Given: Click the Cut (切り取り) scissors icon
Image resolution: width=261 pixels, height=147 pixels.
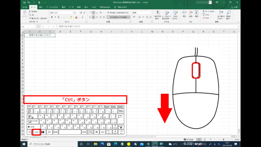Looking at the screenshot, I should pos(30,12).
